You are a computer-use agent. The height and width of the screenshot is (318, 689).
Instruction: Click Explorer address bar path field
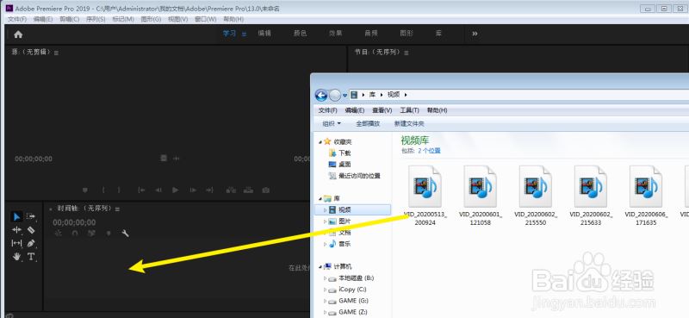(518, 95)
